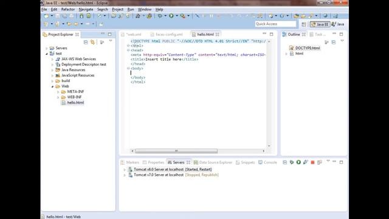
Task: Switch to the Java EE perspective
Action: click(320, 24)
